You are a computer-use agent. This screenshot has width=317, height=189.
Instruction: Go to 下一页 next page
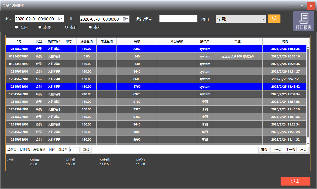pos(290,150)
